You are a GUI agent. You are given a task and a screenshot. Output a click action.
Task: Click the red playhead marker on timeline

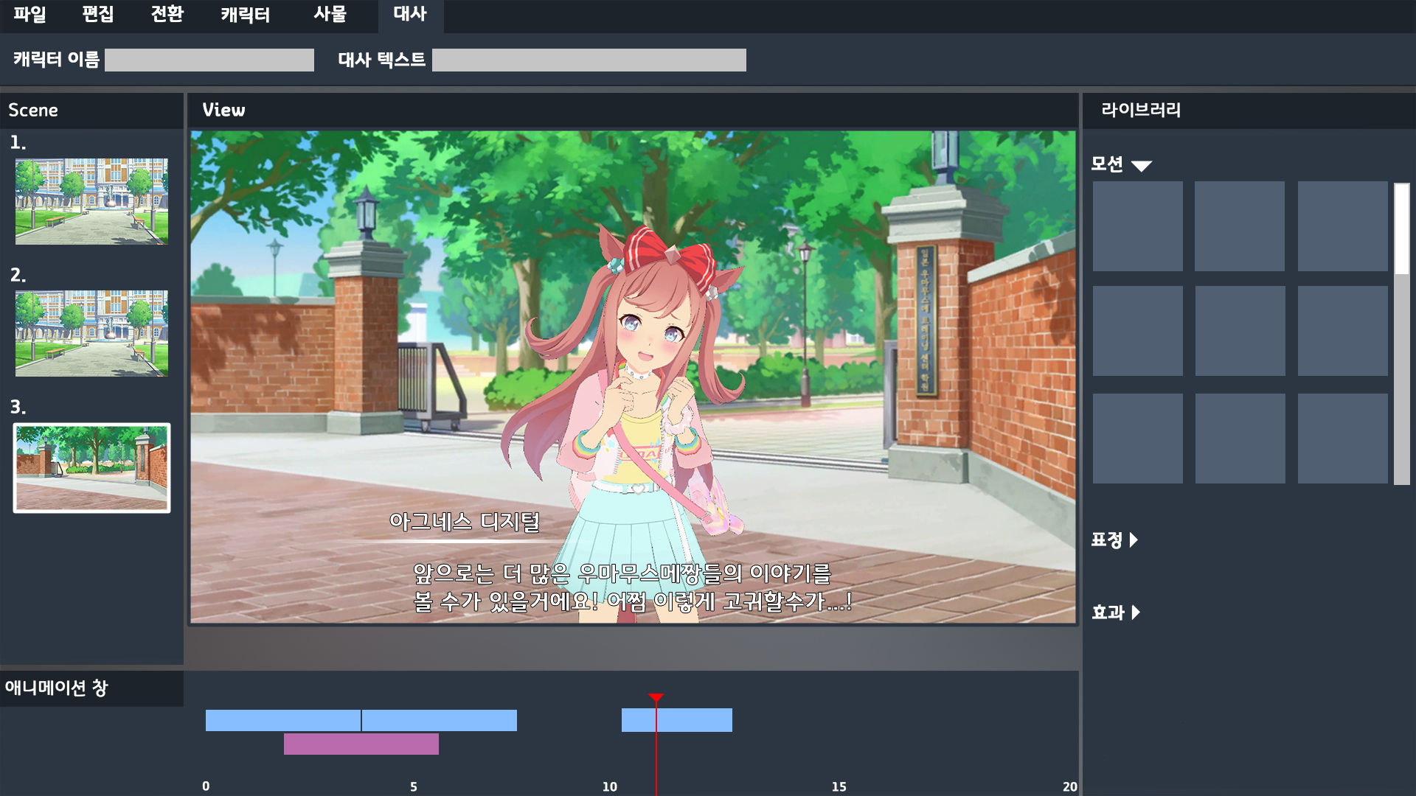(x=656, y=698)
